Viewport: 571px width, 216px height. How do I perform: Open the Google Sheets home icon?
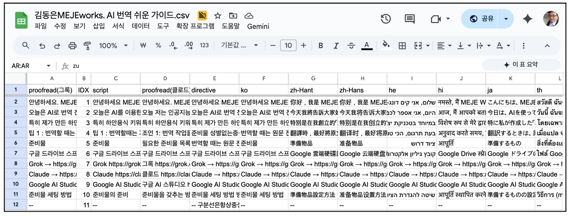pyautogui.click(x=21, y=20)
